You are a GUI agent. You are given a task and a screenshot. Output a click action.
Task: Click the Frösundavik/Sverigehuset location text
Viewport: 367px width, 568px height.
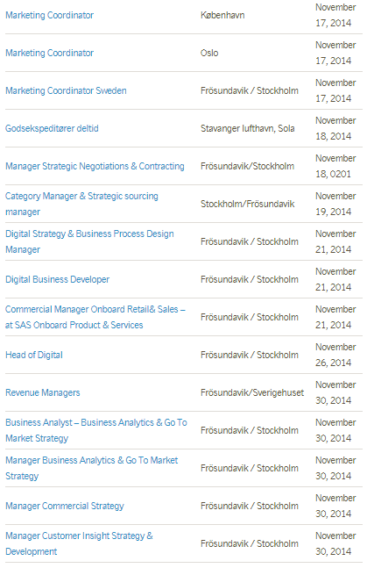(x=252, y=392)
